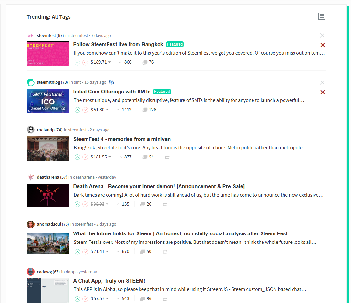Downvote the Follow SteemFest live post
This screenshot has height=303, width=351.
(85, 62)
